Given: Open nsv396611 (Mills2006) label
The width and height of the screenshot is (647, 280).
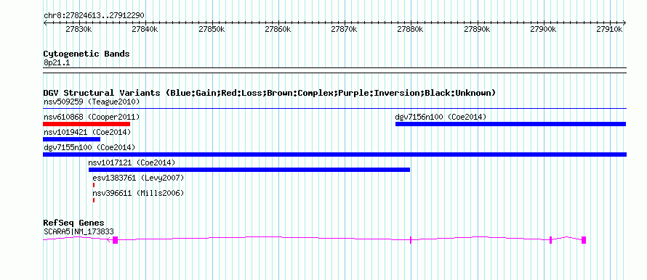Looking at the screenshot, I should point(138,193).
